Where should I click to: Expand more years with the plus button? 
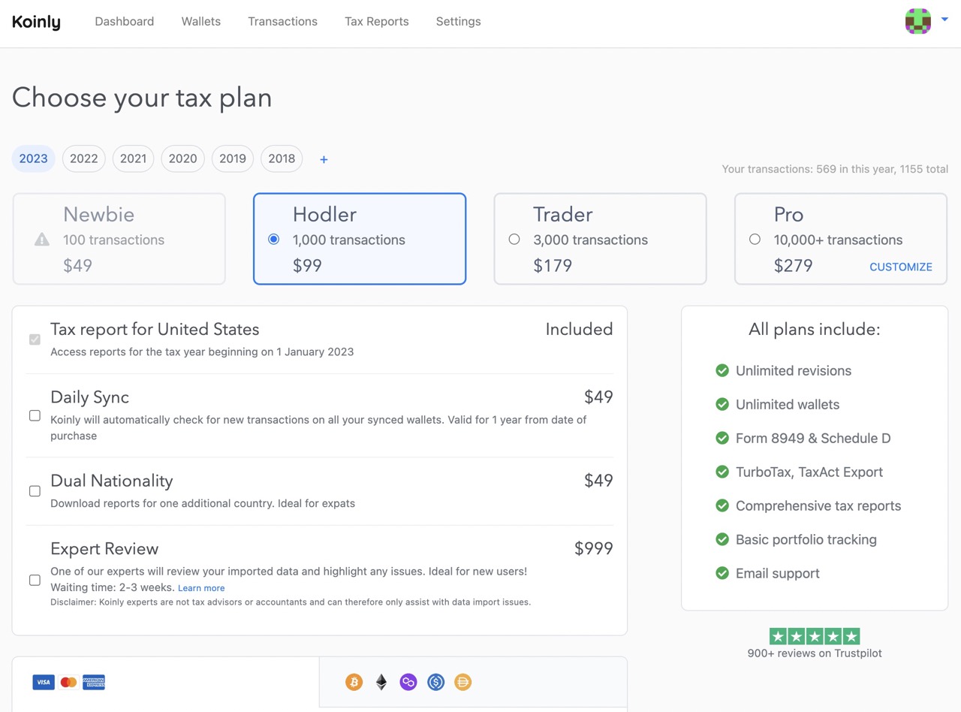324,158
